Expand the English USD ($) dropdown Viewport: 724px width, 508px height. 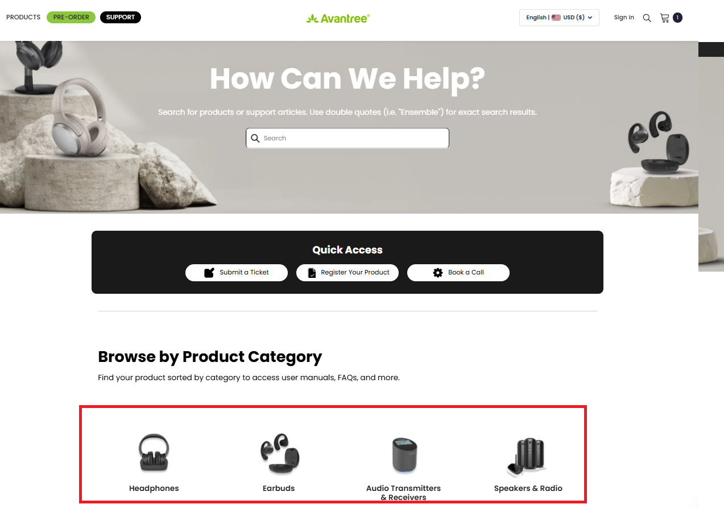point(559,18)
